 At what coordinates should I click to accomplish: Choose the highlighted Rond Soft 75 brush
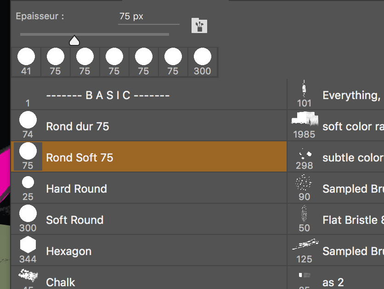pos(79,157)
